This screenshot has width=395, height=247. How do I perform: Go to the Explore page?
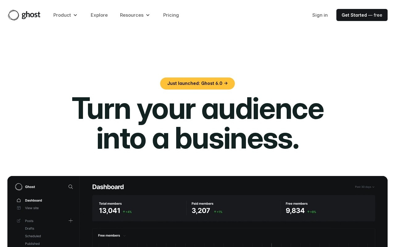pos(99,15)
